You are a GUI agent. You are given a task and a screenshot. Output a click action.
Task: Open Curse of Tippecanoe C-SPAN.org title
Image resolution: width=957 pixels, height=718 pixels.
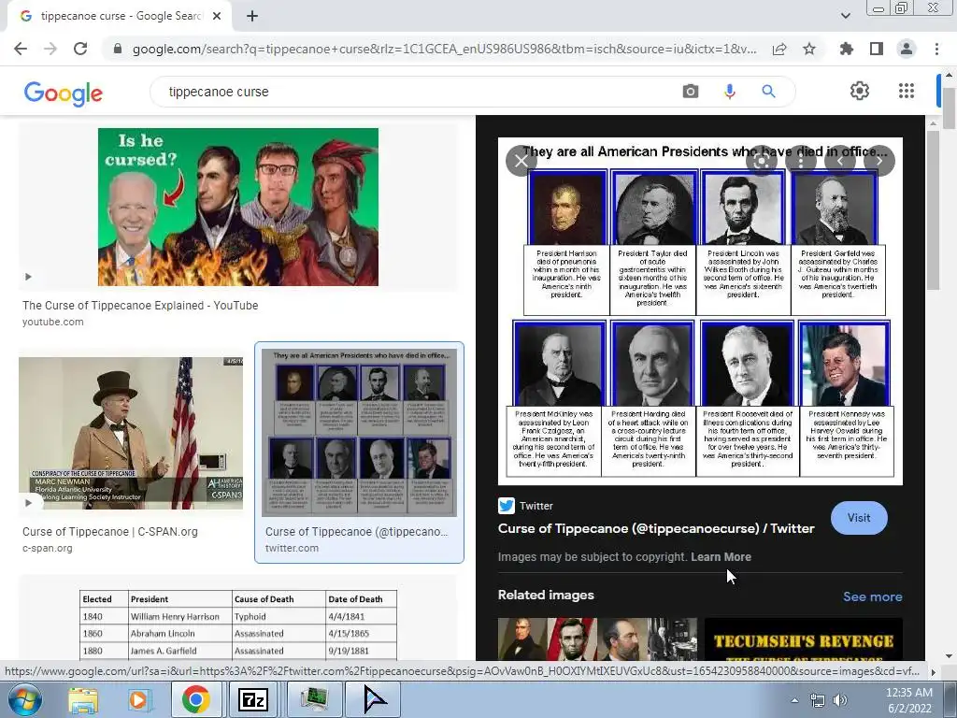pyautogui.click(x=110, y=532)
